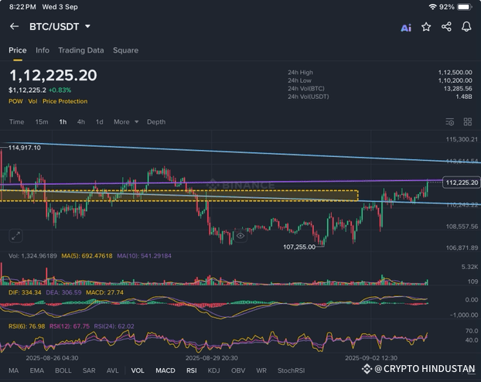
Task: Toggle the AVL indicator
Action: 113,370
